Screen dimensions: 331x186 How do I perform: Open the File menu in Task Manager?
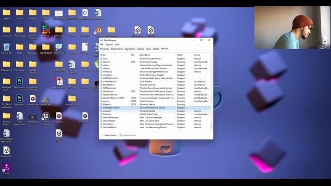point(101,44)
